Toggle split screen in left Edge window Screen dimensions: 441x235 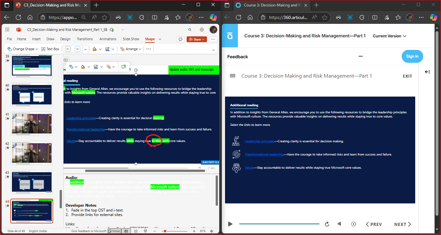pos(155,18)
